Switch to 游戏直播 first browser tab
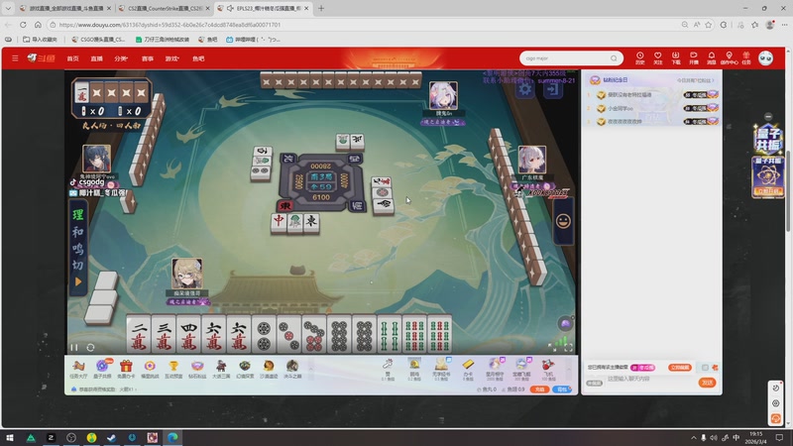The height and width of the screenshot is (446, 793). (64, 8)
